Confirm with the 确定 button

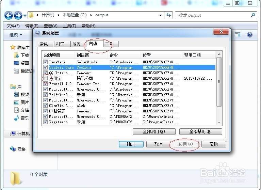point(131,144)
